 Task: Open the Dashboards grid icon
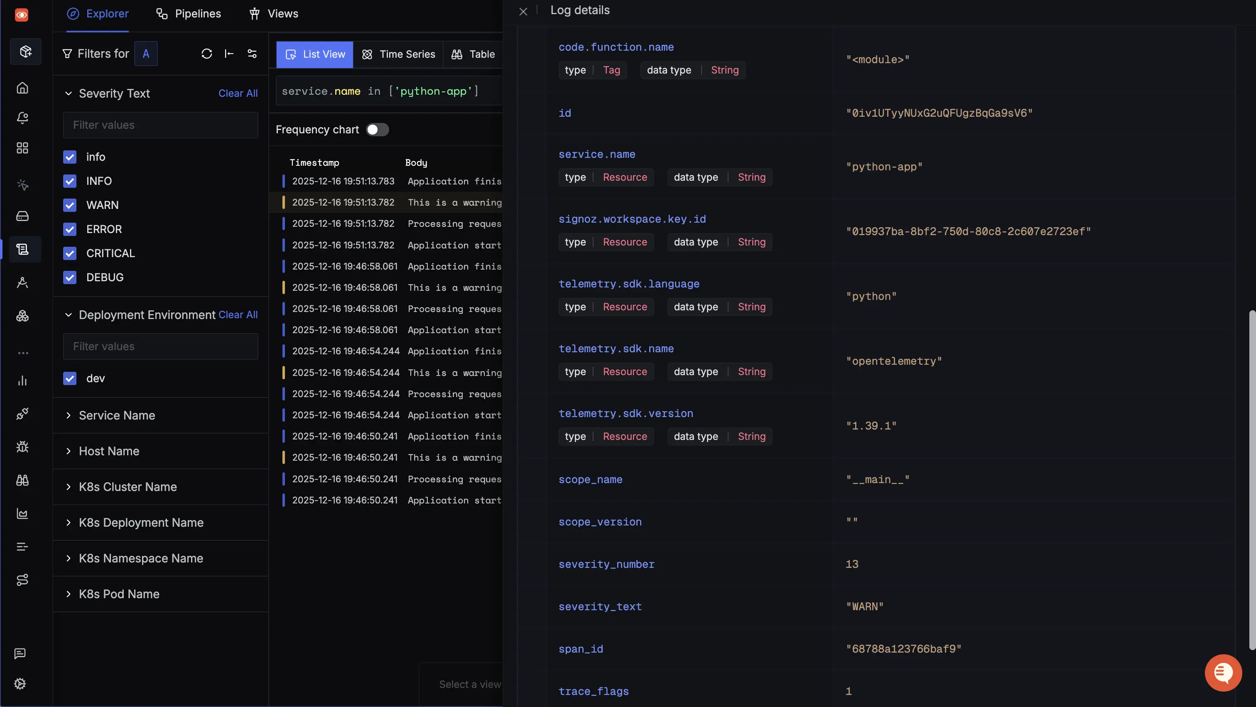click(22, 148)
